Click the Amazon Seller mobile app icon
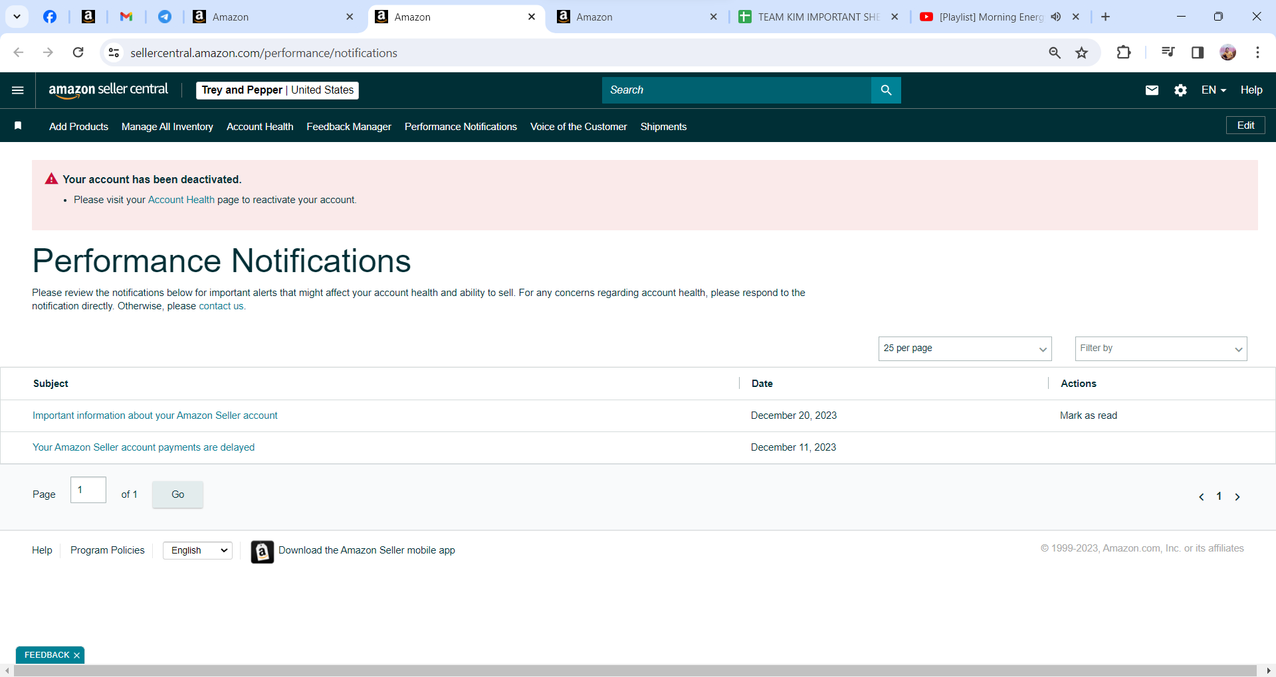 [x=263, y=552]
